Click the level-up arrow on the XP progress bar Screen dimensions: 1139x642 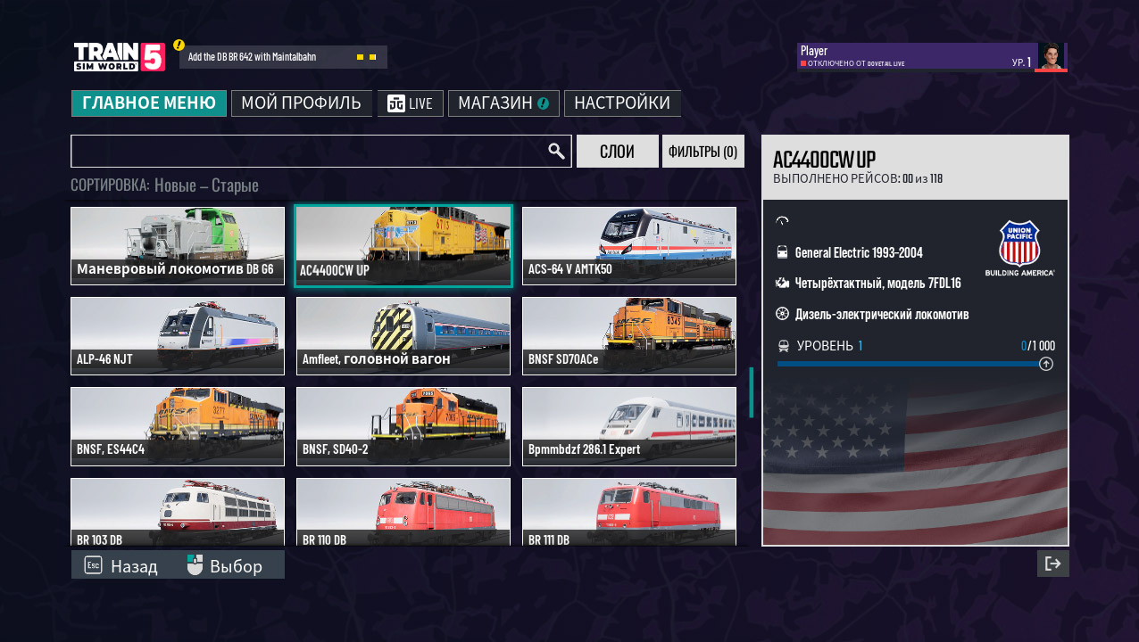[x=1044, y=364]
